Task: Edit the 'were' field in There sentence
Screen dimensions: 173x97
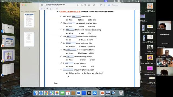Action: [72, 23]
